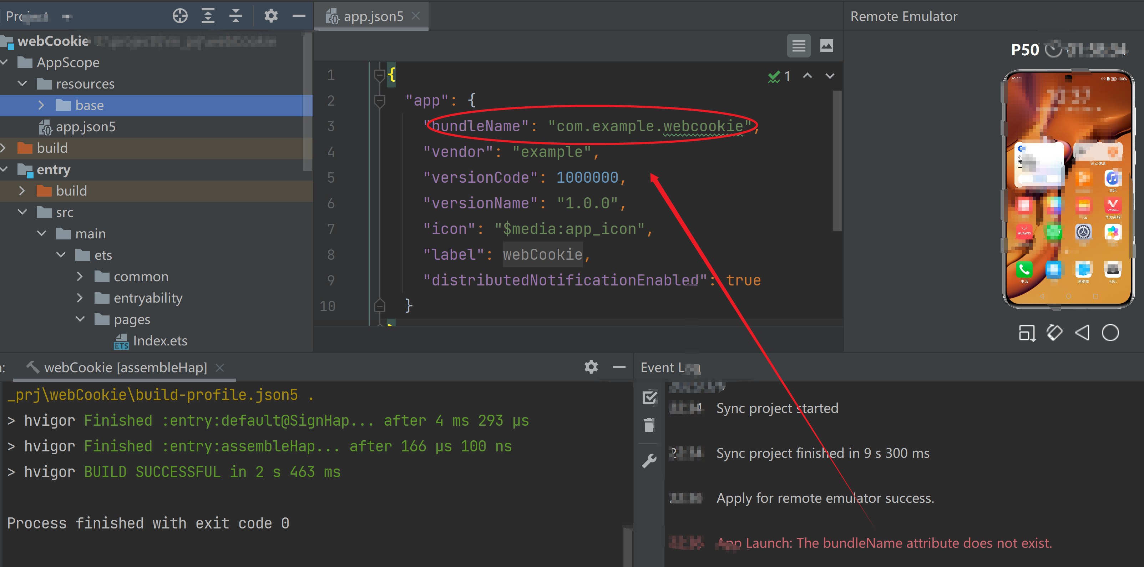Expand the entryability folder
This screenshot has width=1144, height=567.
click(80, 298)
